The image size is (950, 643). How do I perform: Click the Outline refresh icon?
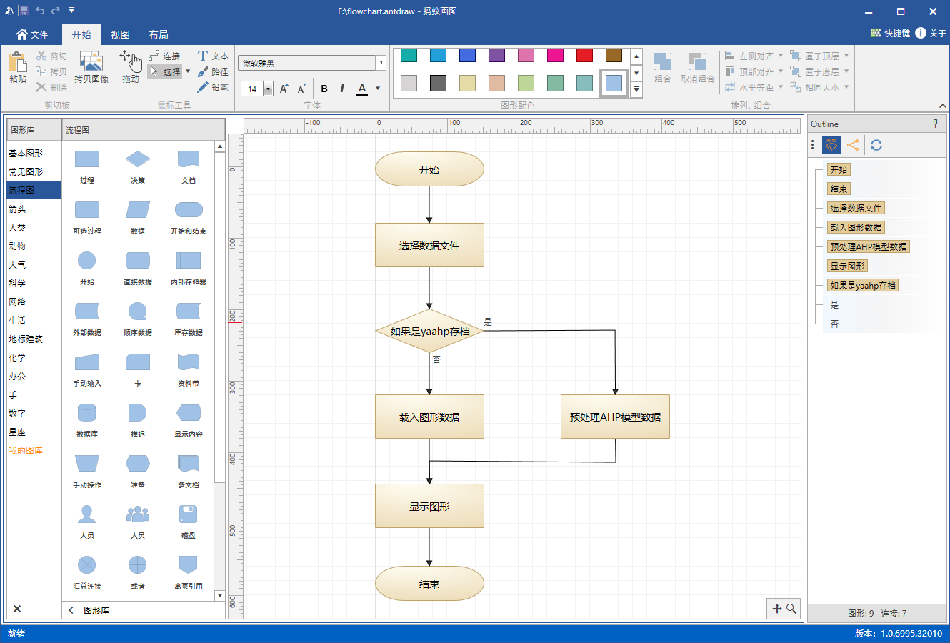[x=876, y=145]
